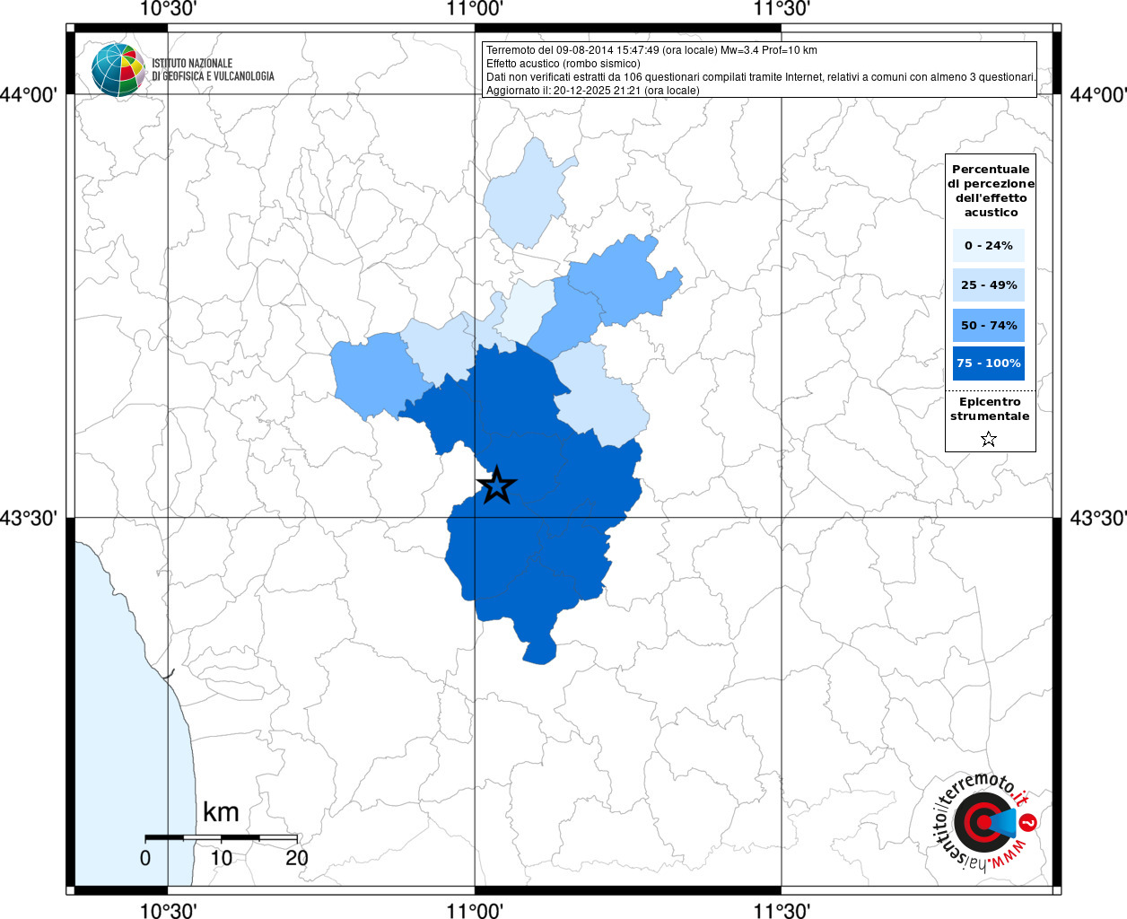Click the right '44°00'' latitude label
The width and height of the screenshot is (1127, 919).
[1098, 94]
